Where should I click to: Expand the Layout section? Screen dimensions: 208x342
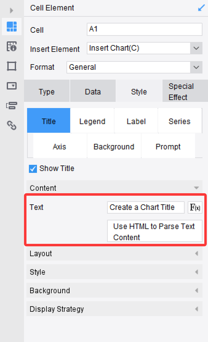tap(114, 253)
